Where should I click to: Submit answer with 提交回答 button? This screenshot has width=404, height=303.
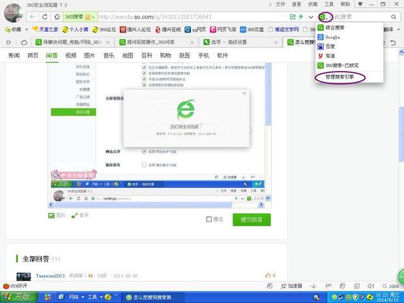(252, 220)
